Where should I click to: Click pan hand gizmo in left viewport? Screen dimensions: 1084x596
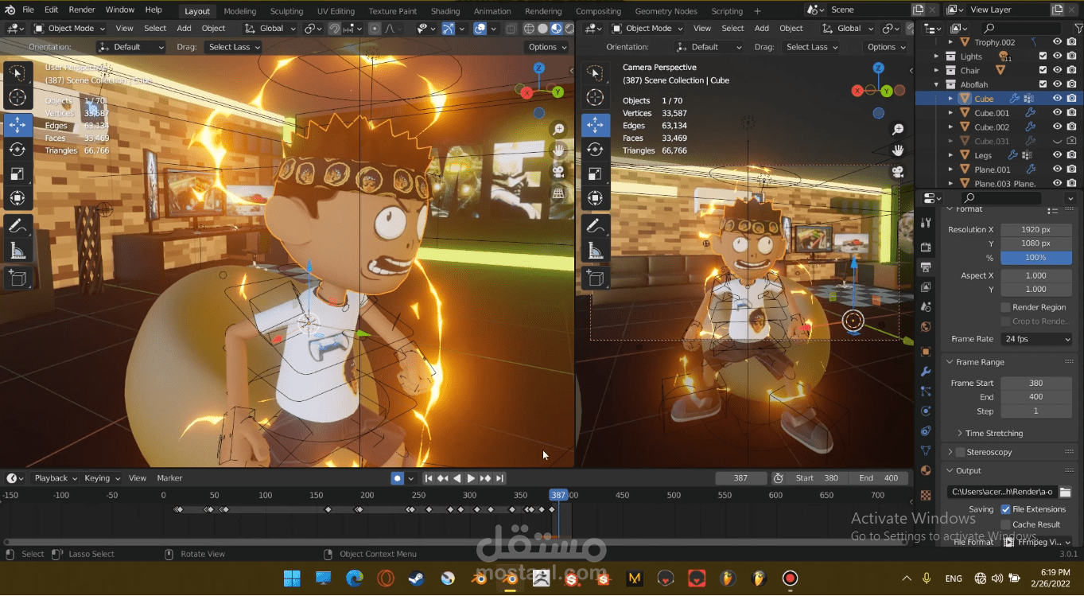tap(558, 150)
